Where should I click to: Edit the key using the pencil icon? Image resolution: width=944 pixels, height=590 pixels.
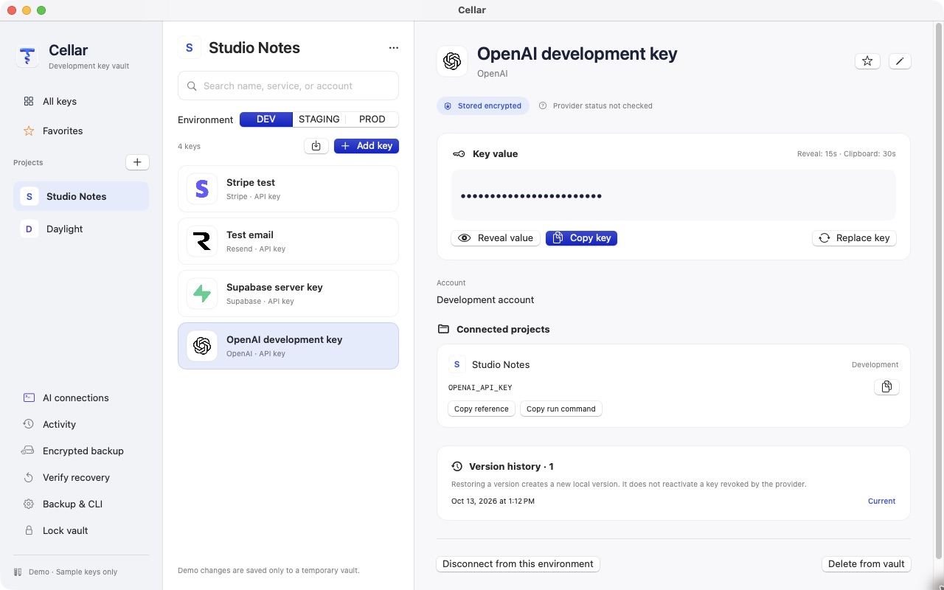[x=900, y=61]
